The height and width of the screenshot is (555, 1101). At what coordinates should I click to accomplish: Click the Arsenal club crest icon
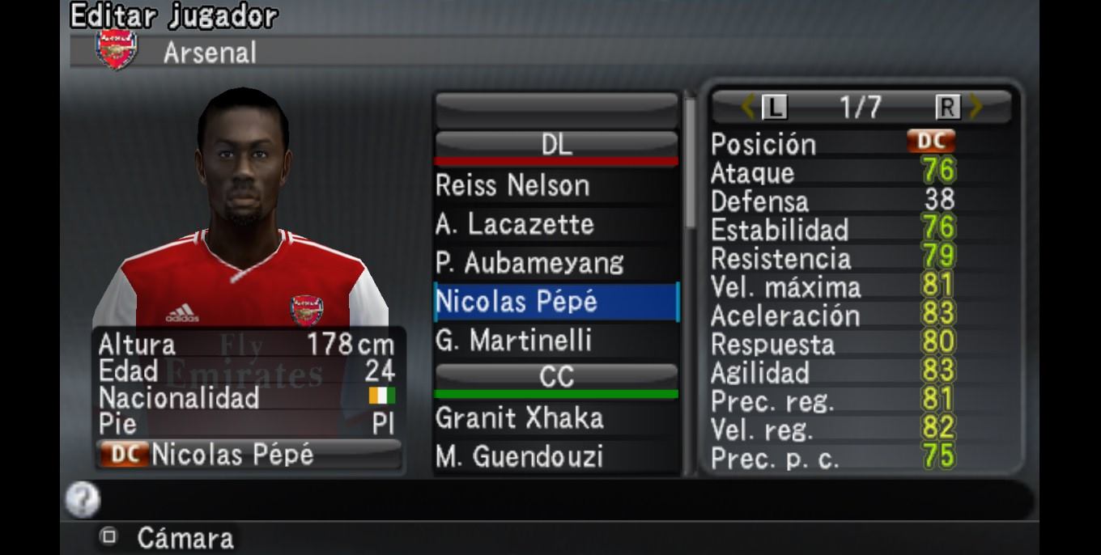(117, 50)
